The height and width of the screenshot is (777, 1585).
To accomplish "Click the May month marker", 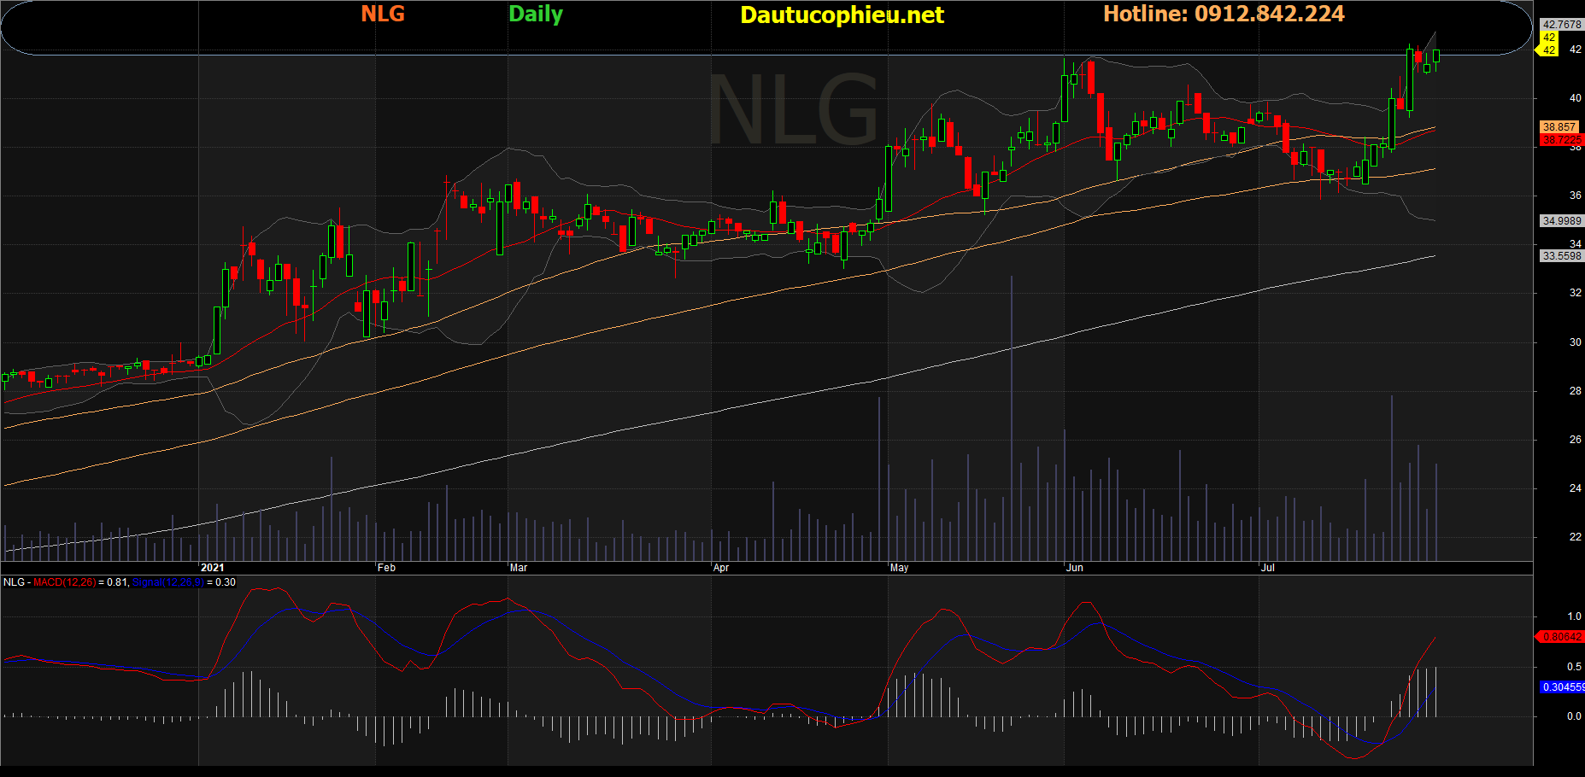I will [899, 568].
